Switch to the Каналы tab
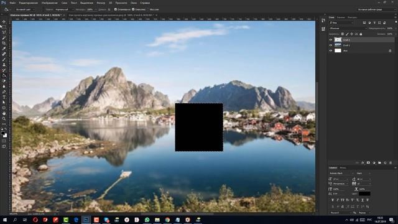This screenshot has height=224, width=398. click(341, 17)
